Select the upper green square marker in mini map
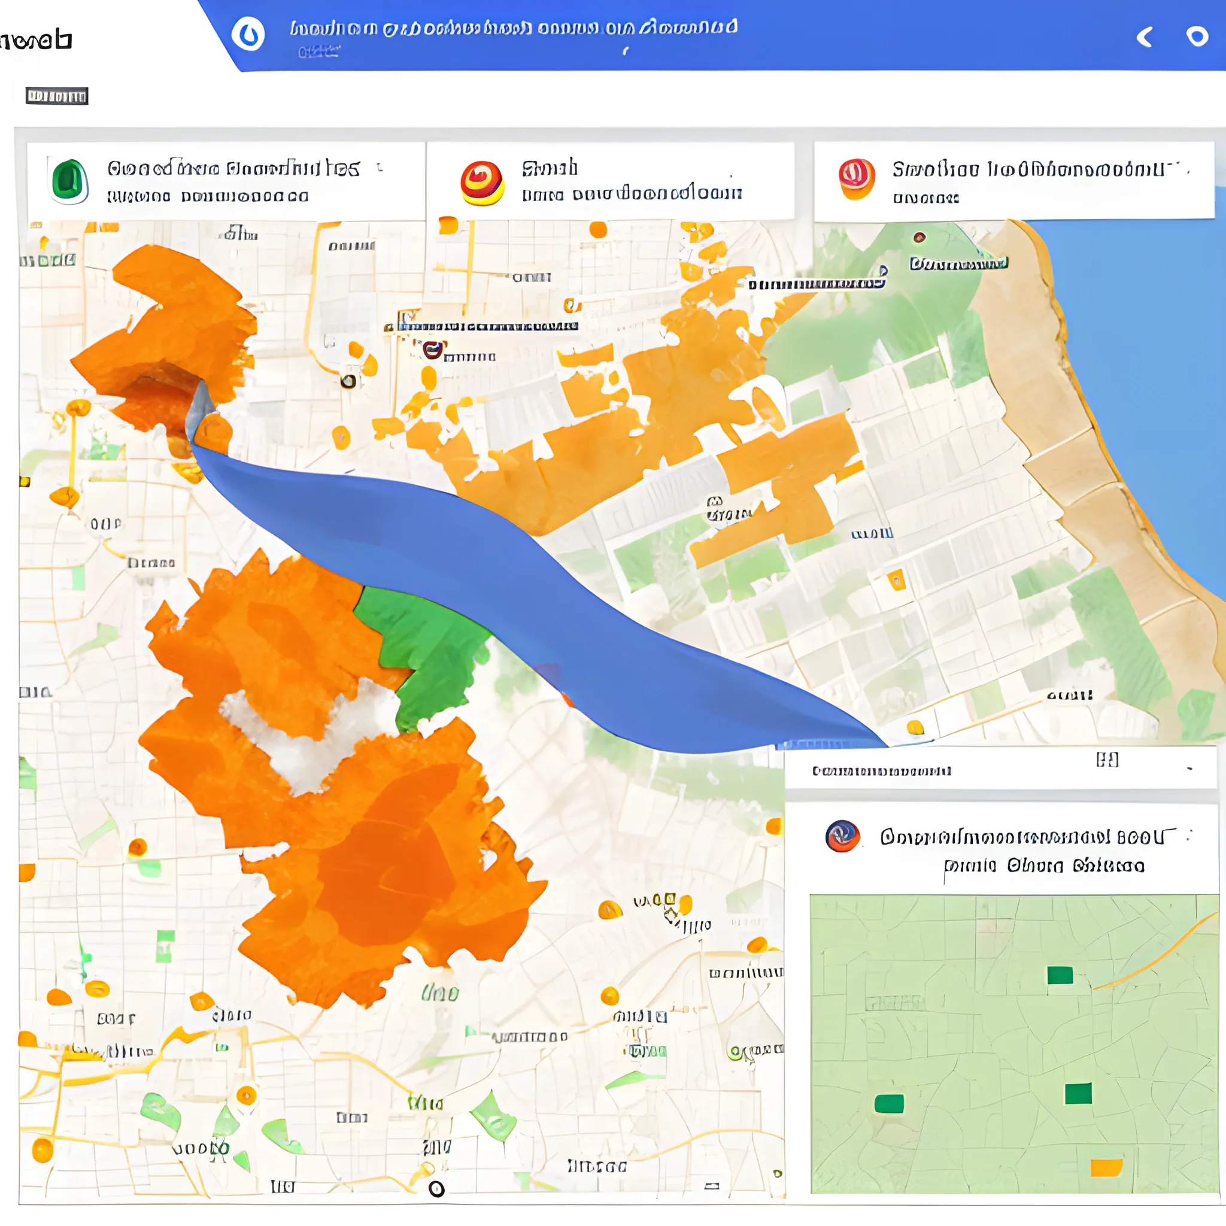The height and width of the screenshot is (1226, 1226). click(1060, 975)
